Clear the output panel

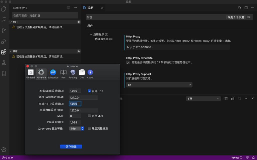[226, 98]
